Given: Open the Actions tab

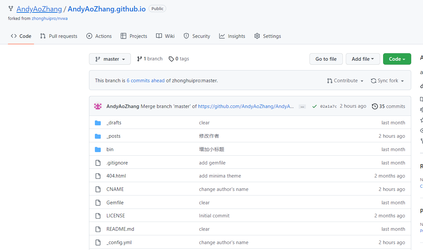Looking at the screenshot, I should (99, 36).
